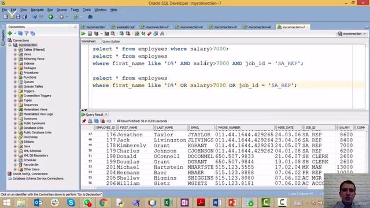The image size is (370, 208).
Task: Sort by the SALARY column header
Action: pos(345,128)
